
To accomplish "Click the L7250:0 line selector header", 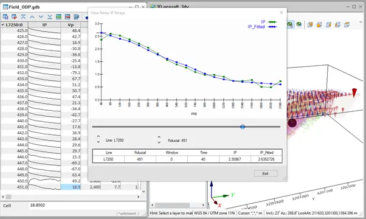I will click(x=15, y=25).
